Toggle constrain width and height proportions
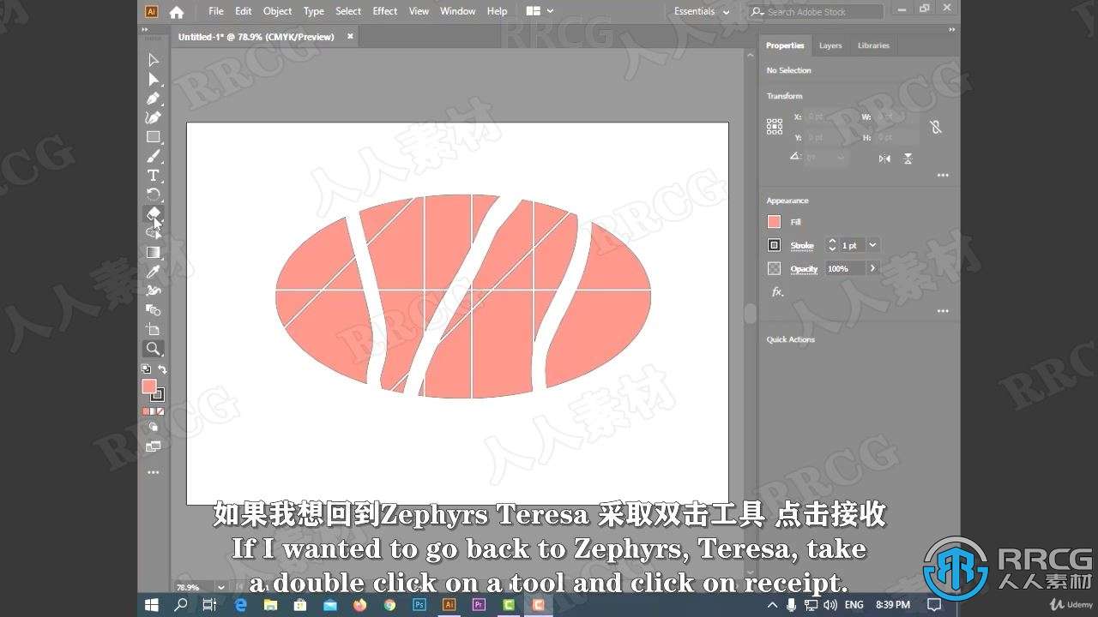 click(x=936, y=127)
